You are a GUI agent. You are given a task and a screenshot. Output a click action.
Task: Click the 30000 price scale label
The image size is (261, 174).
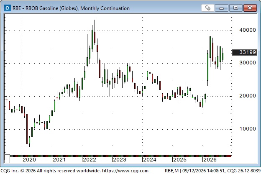tap(248, 63)
